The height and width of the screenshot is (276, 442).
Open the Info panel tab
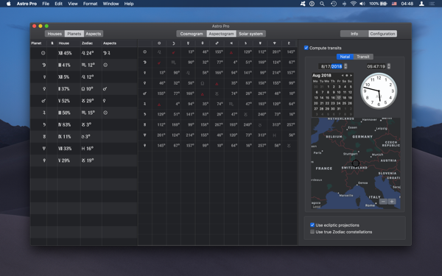354,34
